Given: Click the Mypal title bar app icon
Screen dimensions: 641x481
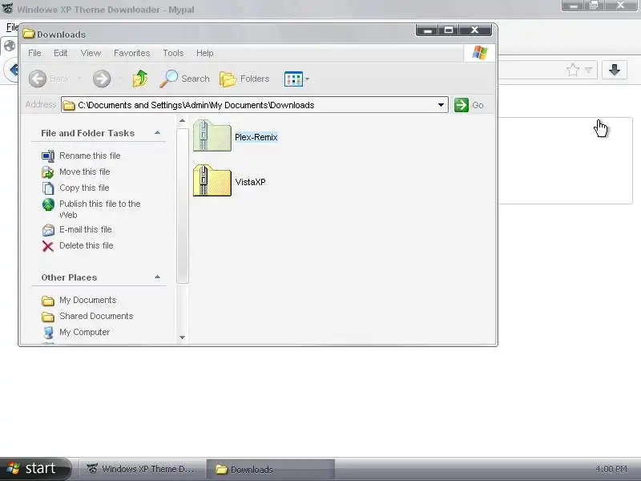Looking at the screenshot, I should pyautogui.click(x=8, y=8).
